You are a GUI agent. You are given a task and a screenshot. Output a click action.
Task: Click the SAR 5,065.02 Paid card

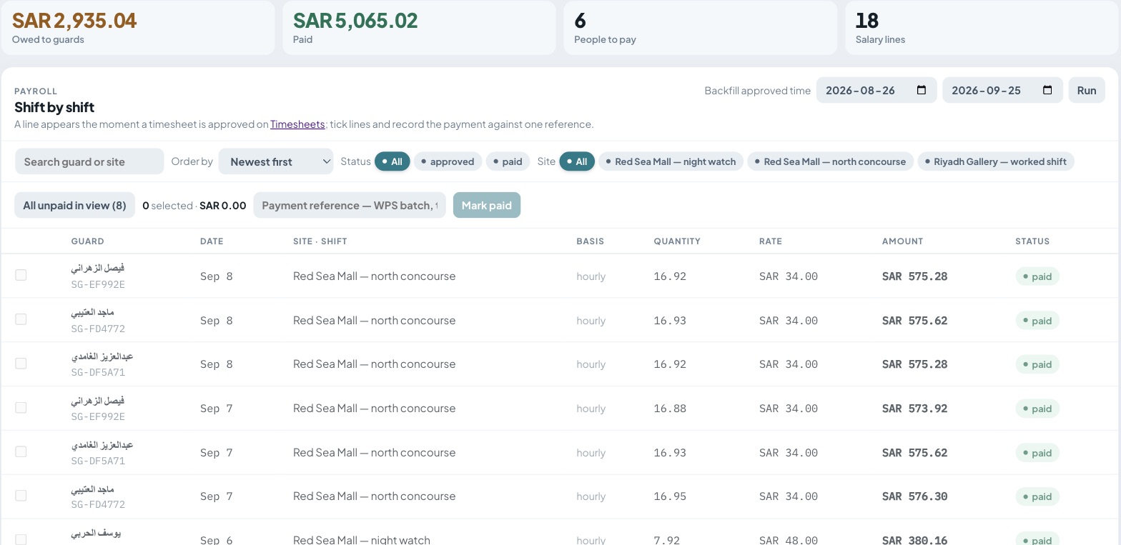point(419,27)
